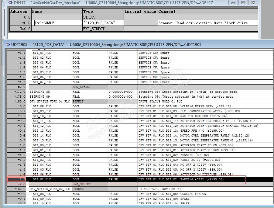
Task: Click the DB417 window title icon
Action: pos(10,3)
